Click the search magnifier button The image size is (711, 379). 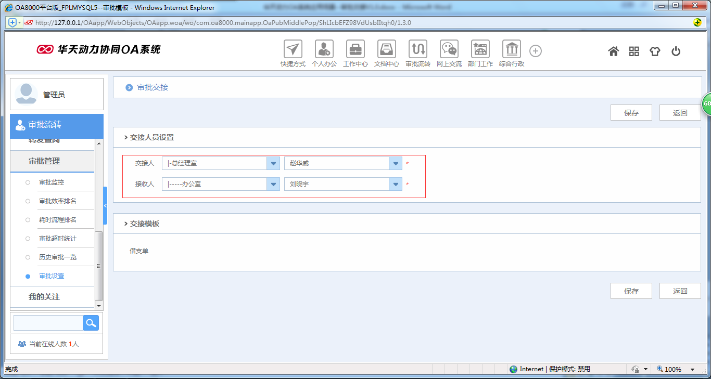tap(91, 323)
